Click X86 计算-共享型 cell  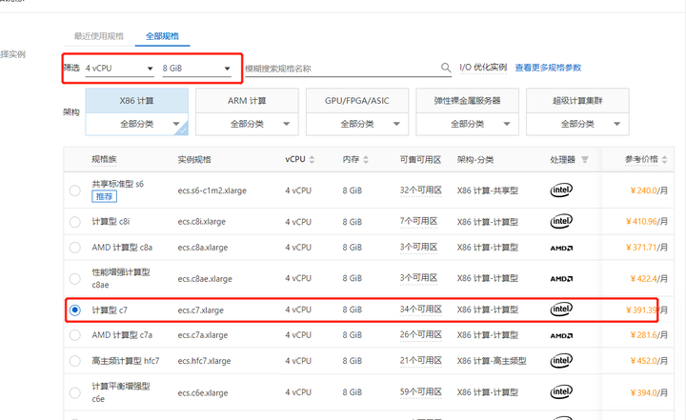coord(488,190)
